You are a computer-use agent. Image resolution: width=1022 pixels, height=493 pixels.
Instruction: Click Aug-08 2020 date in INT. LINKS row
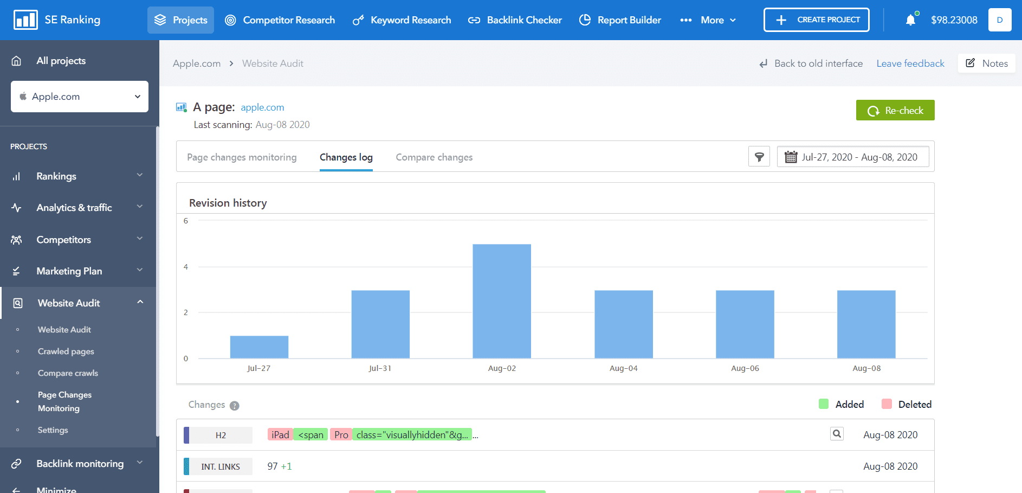[890, 466]
